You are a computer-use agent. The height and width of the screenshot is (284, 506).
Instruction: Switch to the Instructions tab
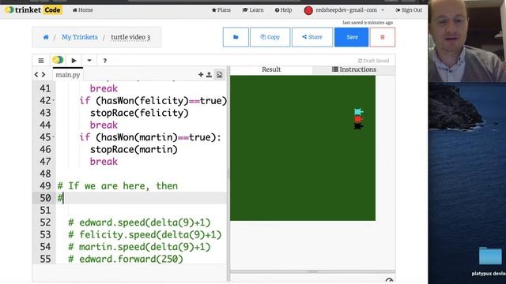click(x=354, y=69)
